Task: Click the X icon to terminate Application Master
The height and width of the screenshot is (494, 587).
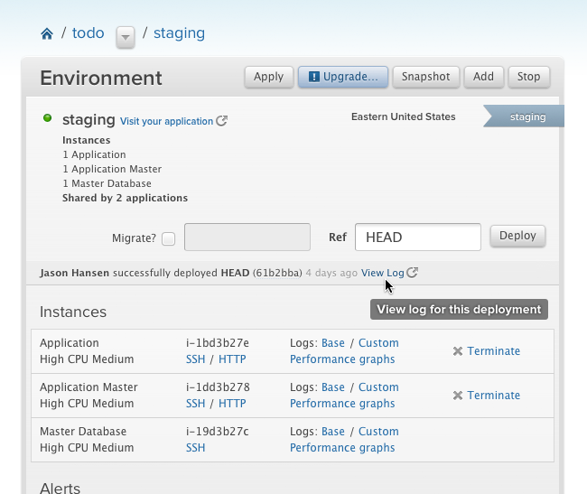Action: (x=458, y=396)
